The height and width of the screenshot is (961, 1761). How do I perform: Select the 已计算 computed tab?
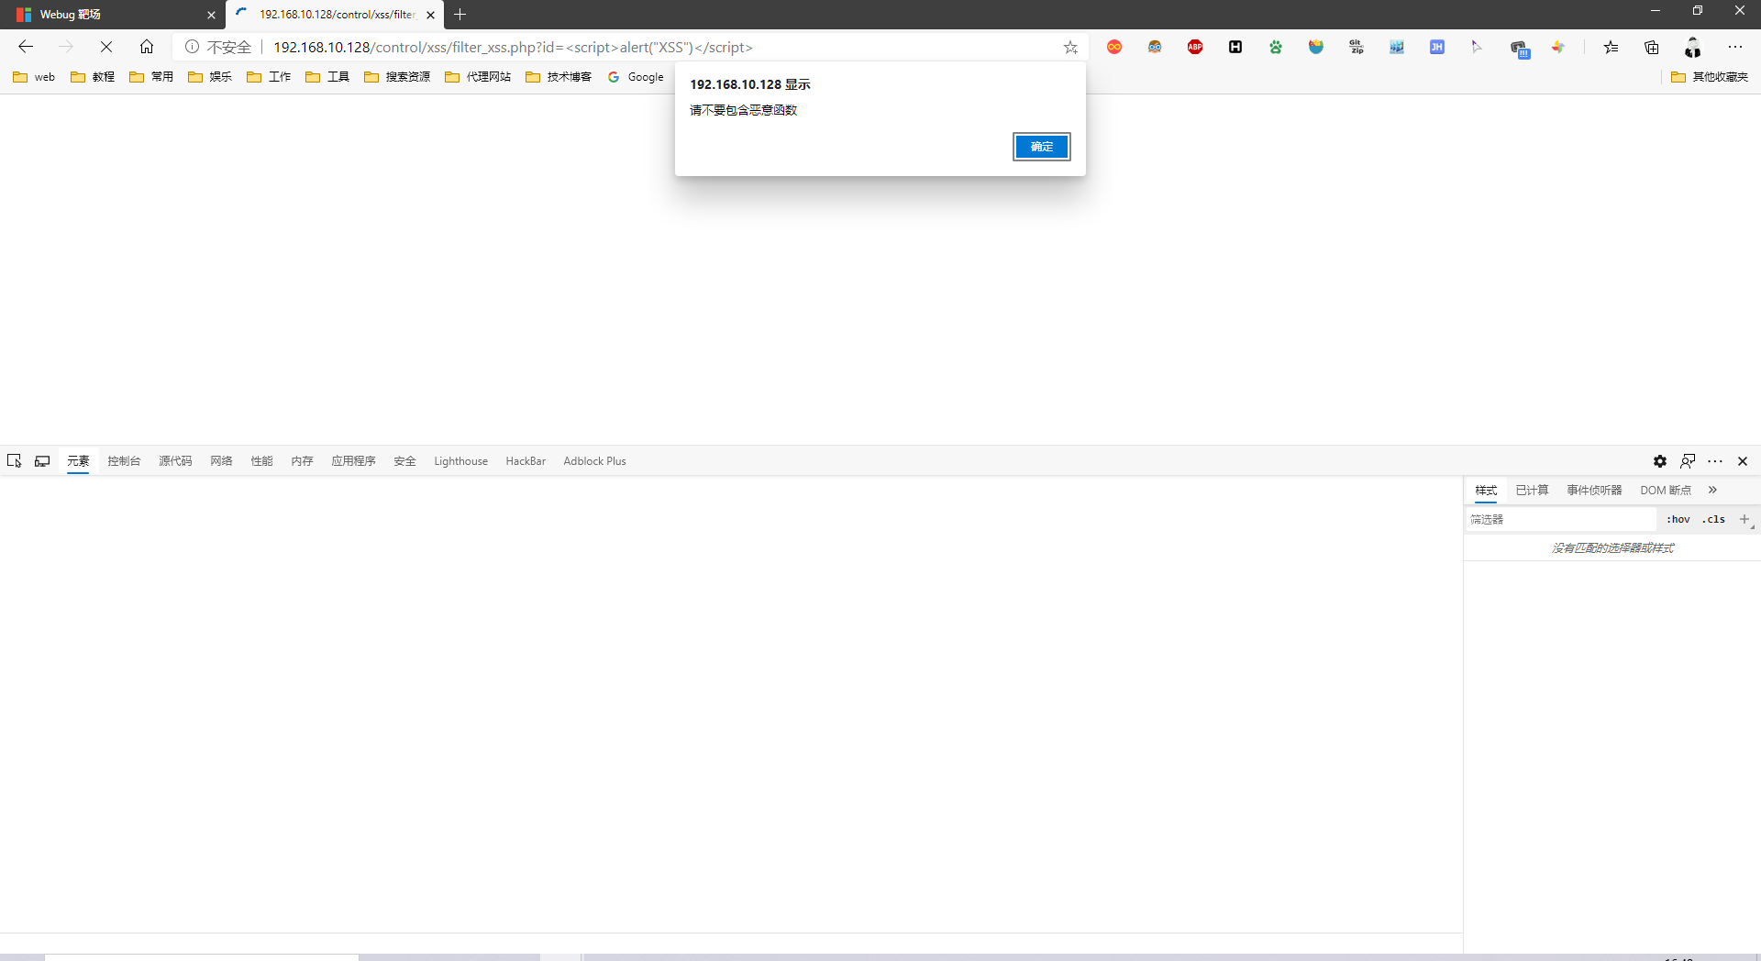click(x=1532, y=491)
